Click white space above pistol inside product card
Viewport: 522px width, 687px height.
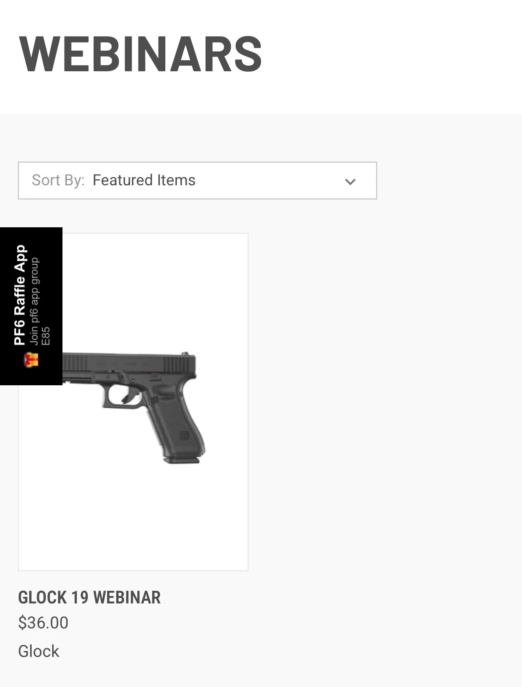154,289
